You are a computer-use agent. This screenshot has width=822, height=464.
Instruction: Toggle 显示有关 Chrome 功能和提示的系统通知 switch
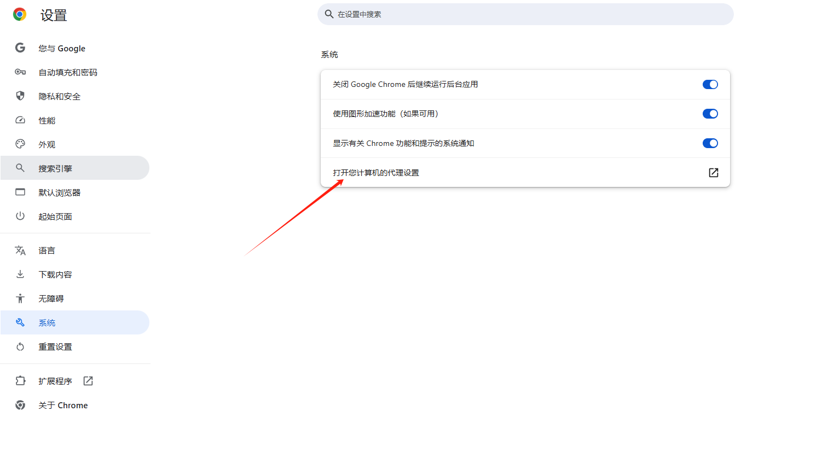(x=710, y=143)
